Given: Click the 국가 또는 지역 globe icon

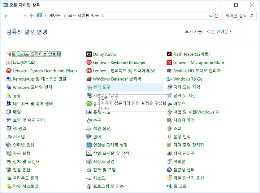Looking at the screenshot, I should pos(169,87).
